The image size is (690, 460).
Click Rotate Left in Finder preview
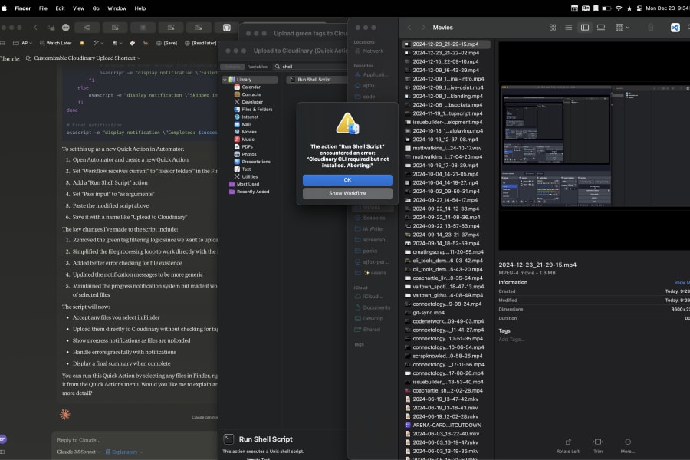click(x=567, y=445)
